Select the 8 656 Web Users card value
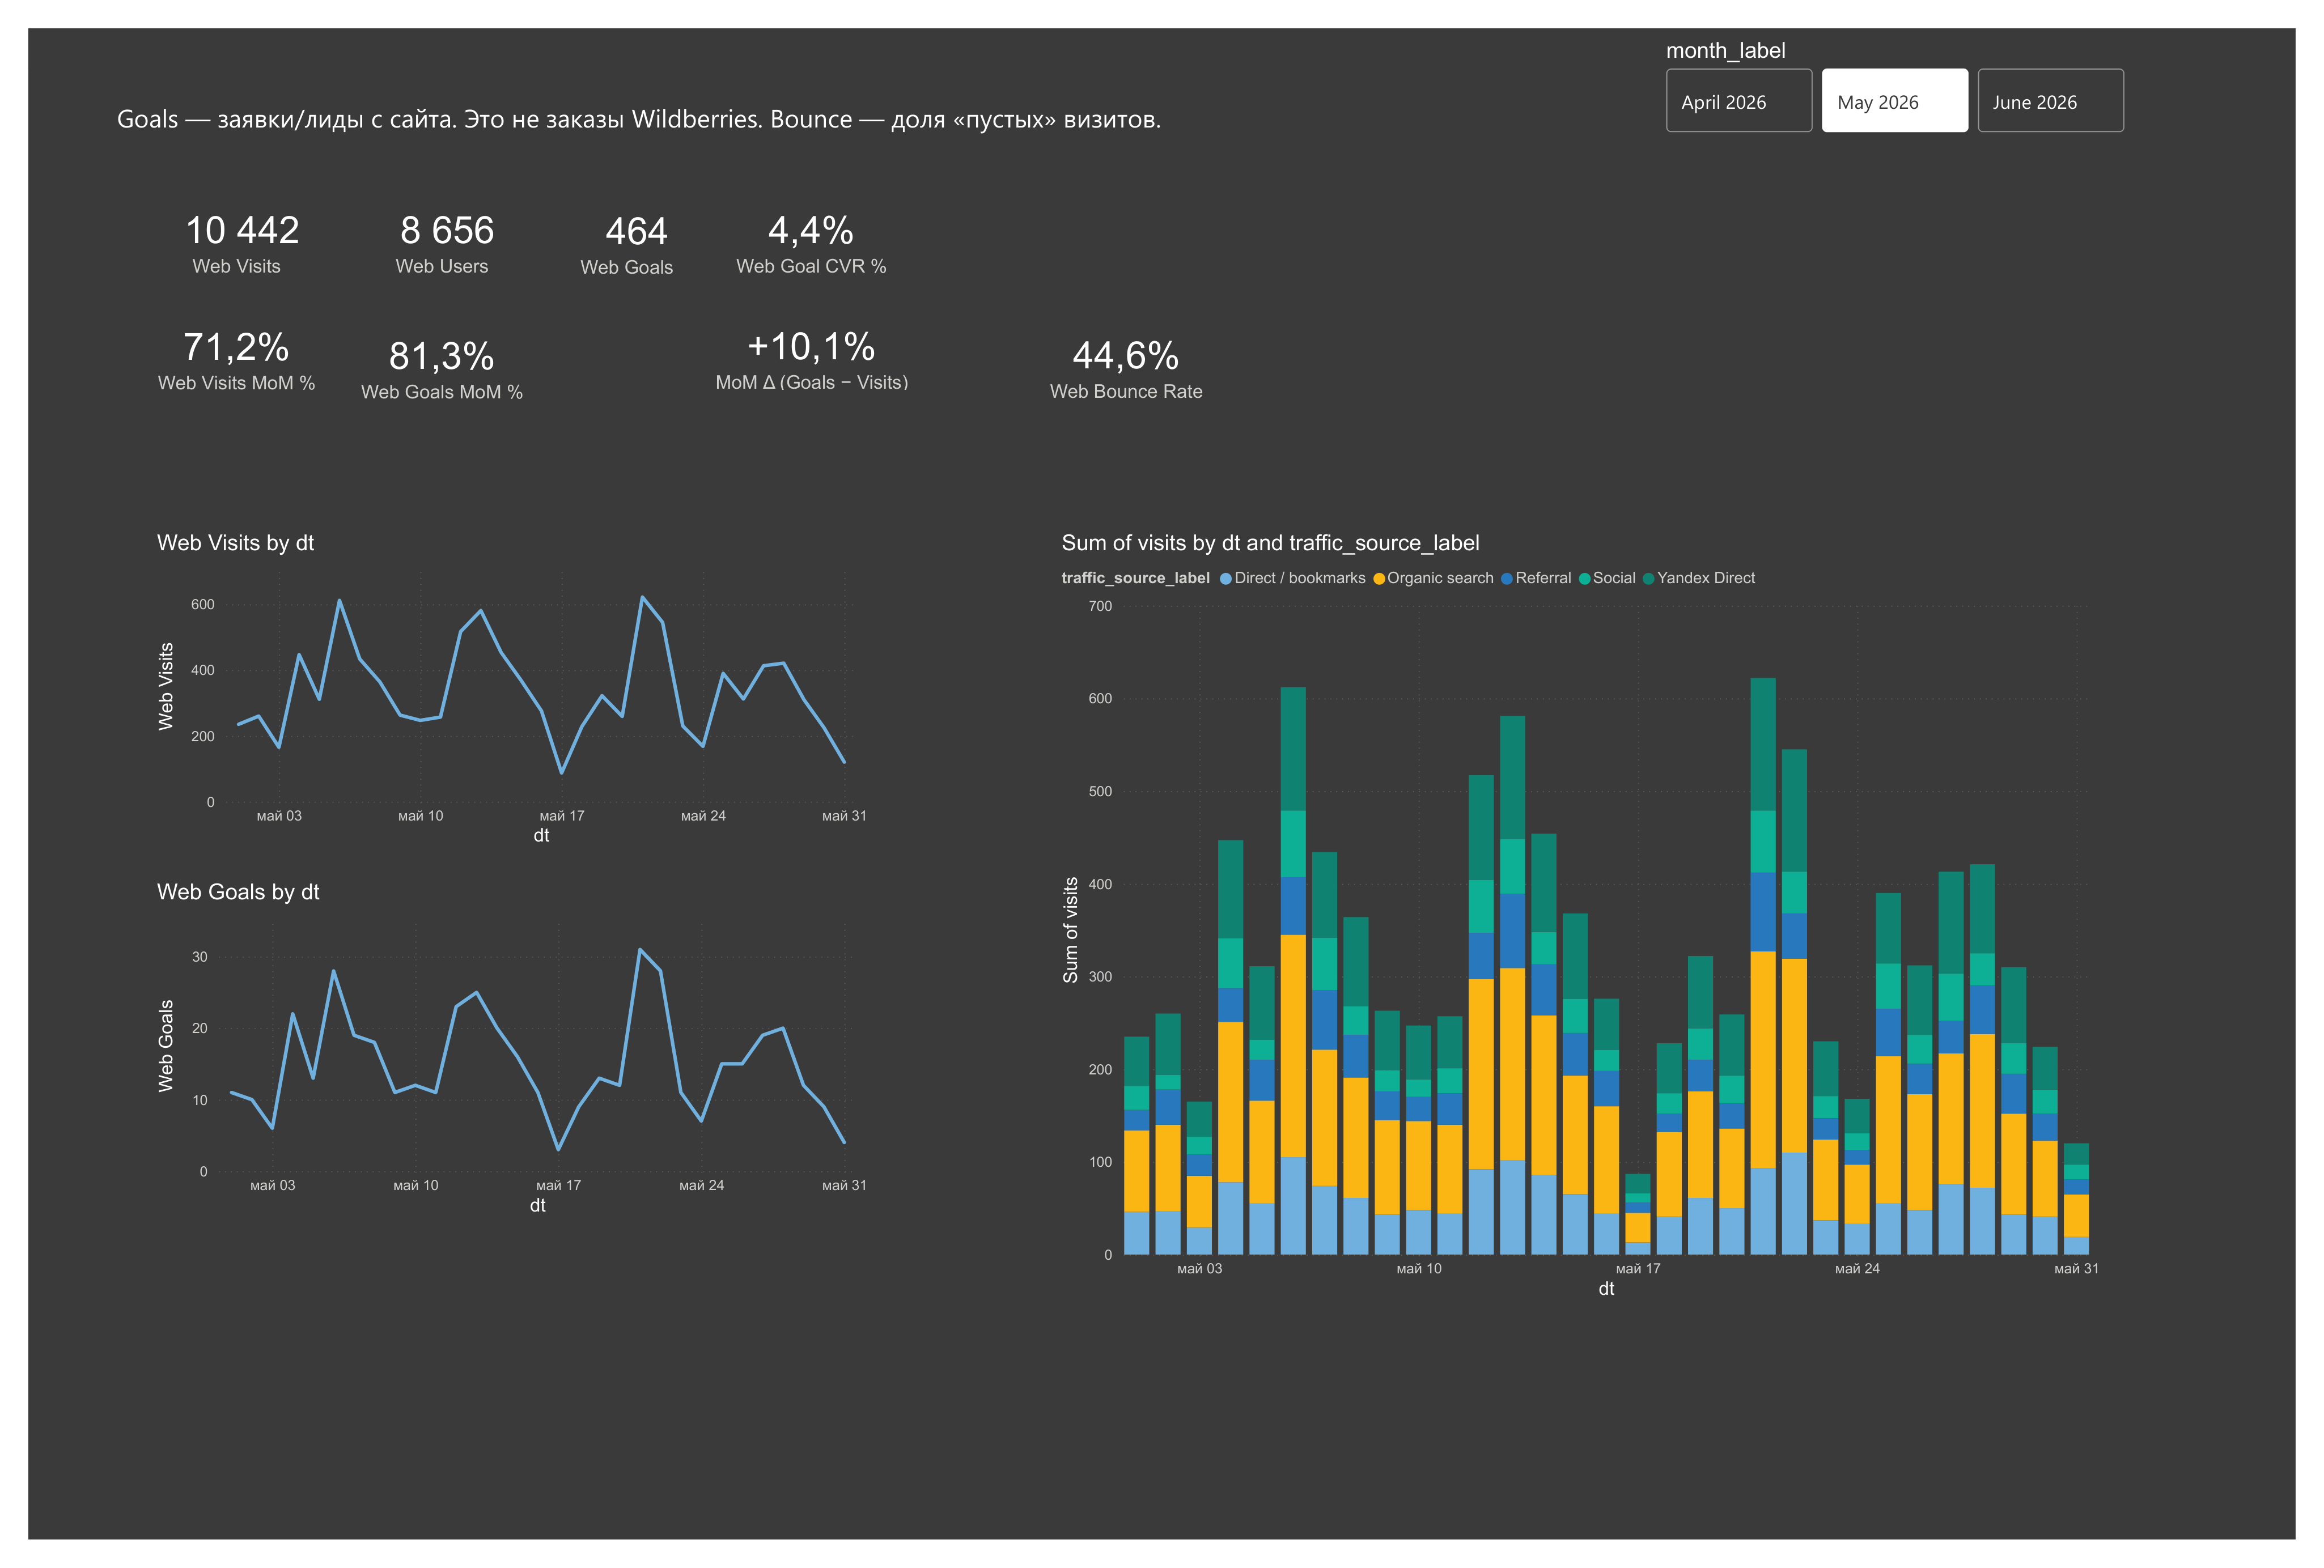The image size is (2324, 1568). click(x=447, y=230)
